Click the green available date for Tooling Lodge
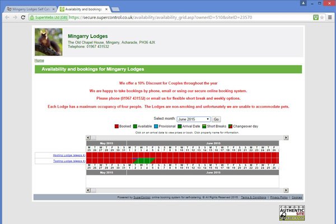336x224 pixels. 144,161
